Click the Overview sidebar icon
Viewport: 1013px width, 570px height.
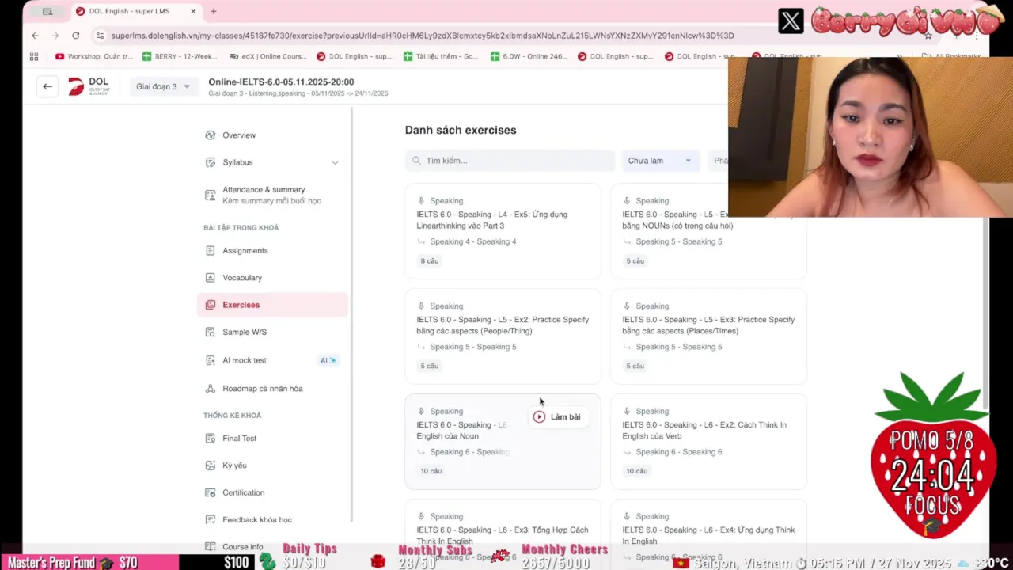[x=210, y=135]
